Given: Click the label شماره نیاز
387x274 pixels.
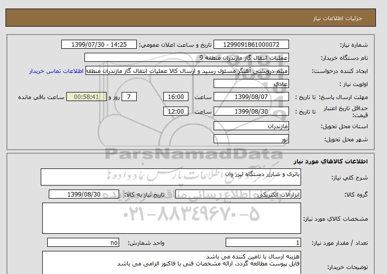Looking at the screenshot, I should click(x=354, y=45).
